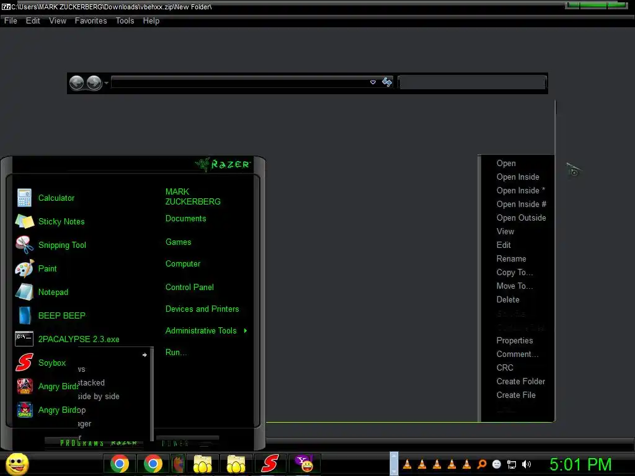Open Documents from the start menu
Image resolution: width=635 pixels, height=476 pixels.
click(185, 219)
